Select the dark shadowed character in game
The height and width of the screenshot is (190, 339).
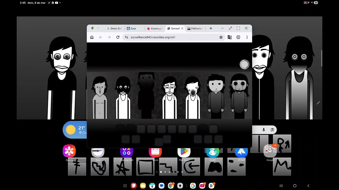[x=146, y=96]
